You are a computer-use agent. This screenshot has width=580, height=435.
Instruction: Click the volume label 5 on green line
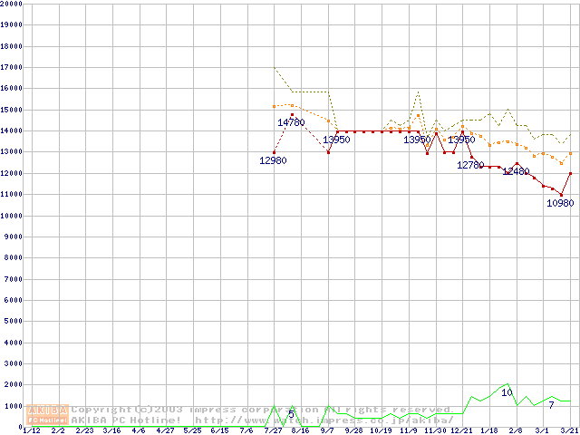pyautogui.click(x=291, y=414)
